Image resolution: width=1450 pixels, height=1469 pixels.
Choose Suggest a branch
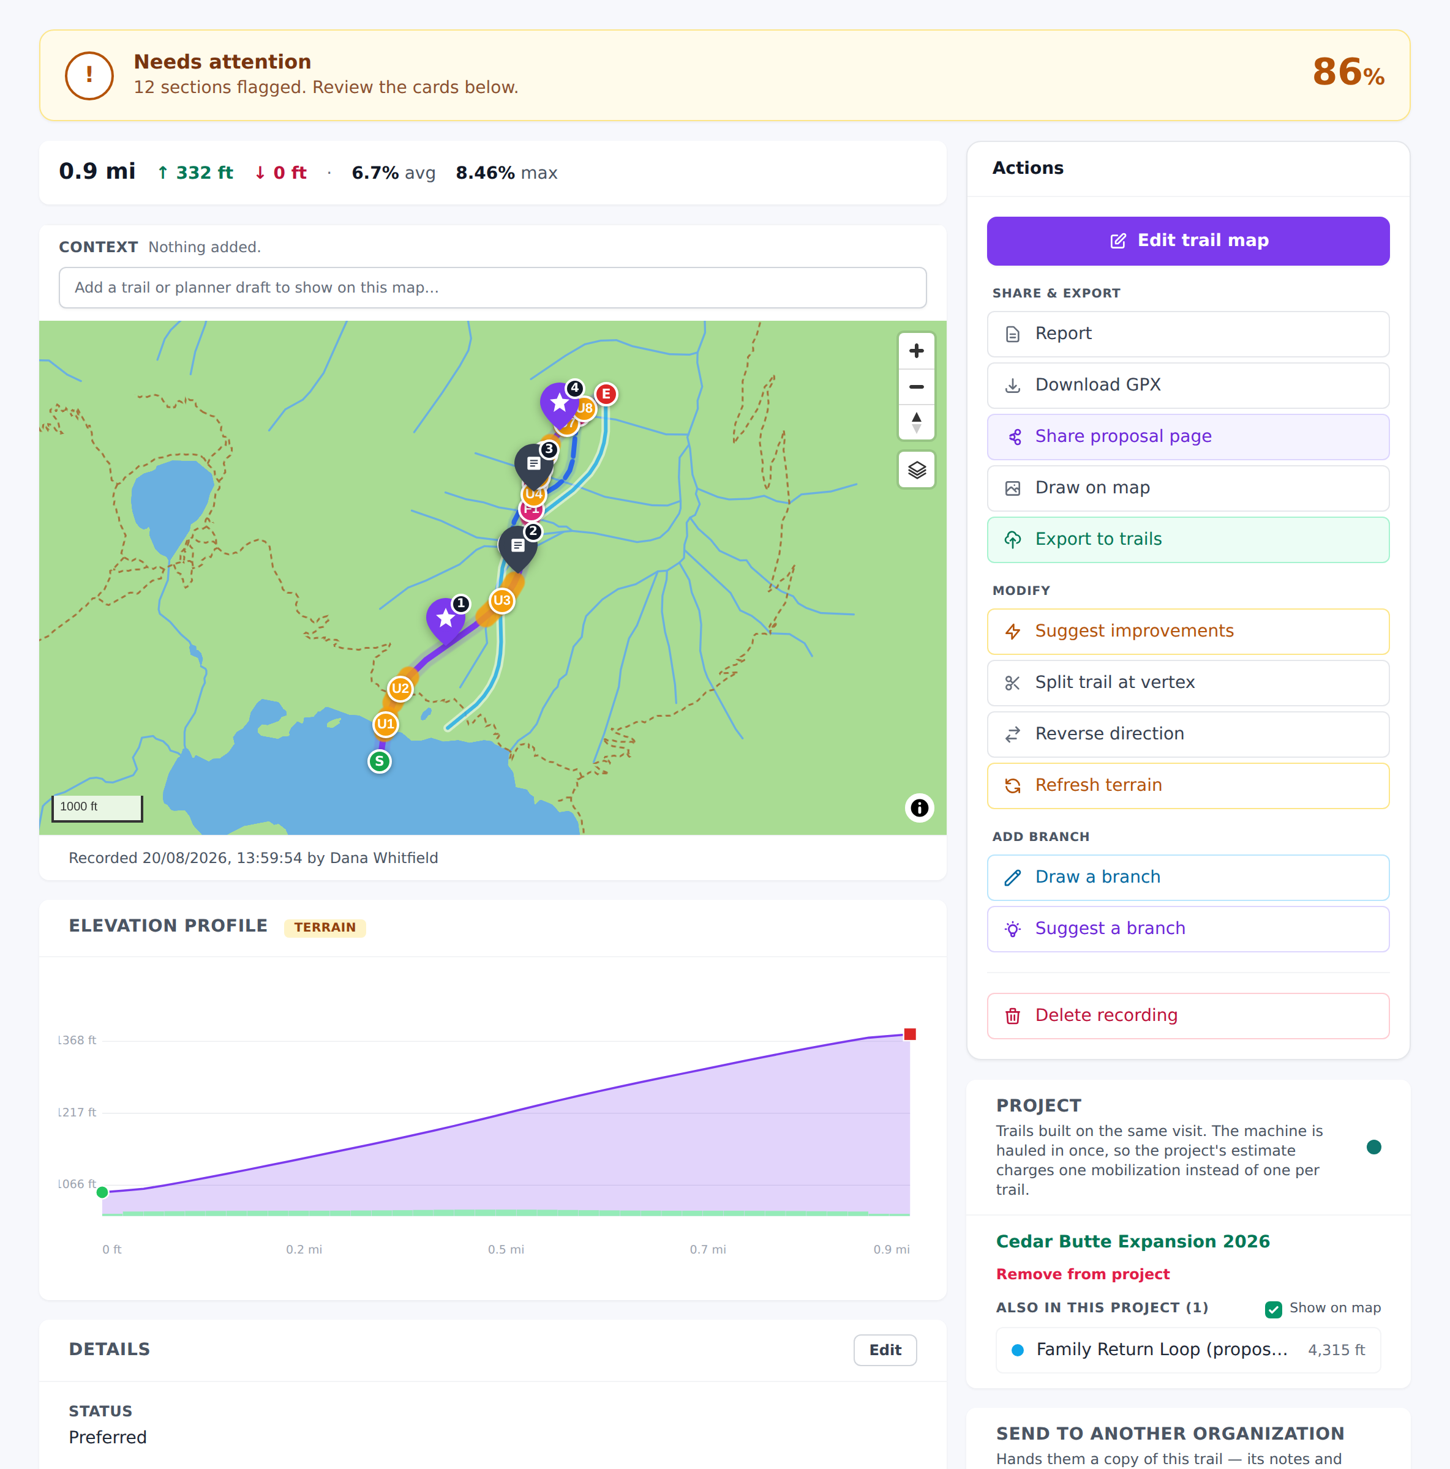[x=1187, y=929]
